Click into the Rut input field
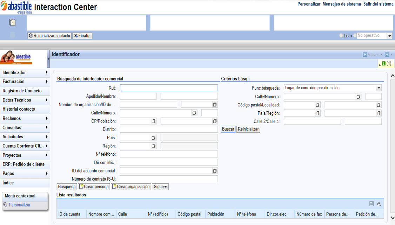This screenshot has height=225, width=395. tap(169, 88)
